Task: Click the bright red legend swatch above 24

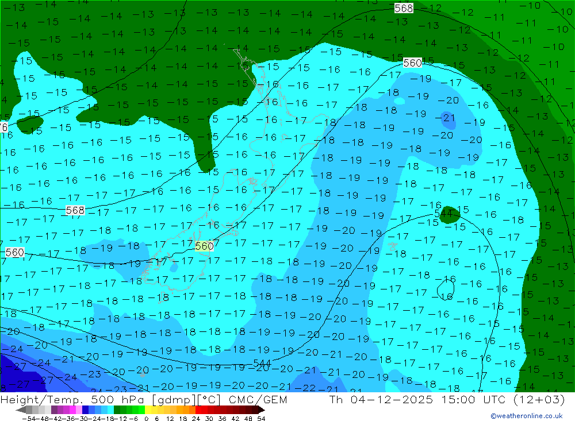Action: [x=198, y=410]
